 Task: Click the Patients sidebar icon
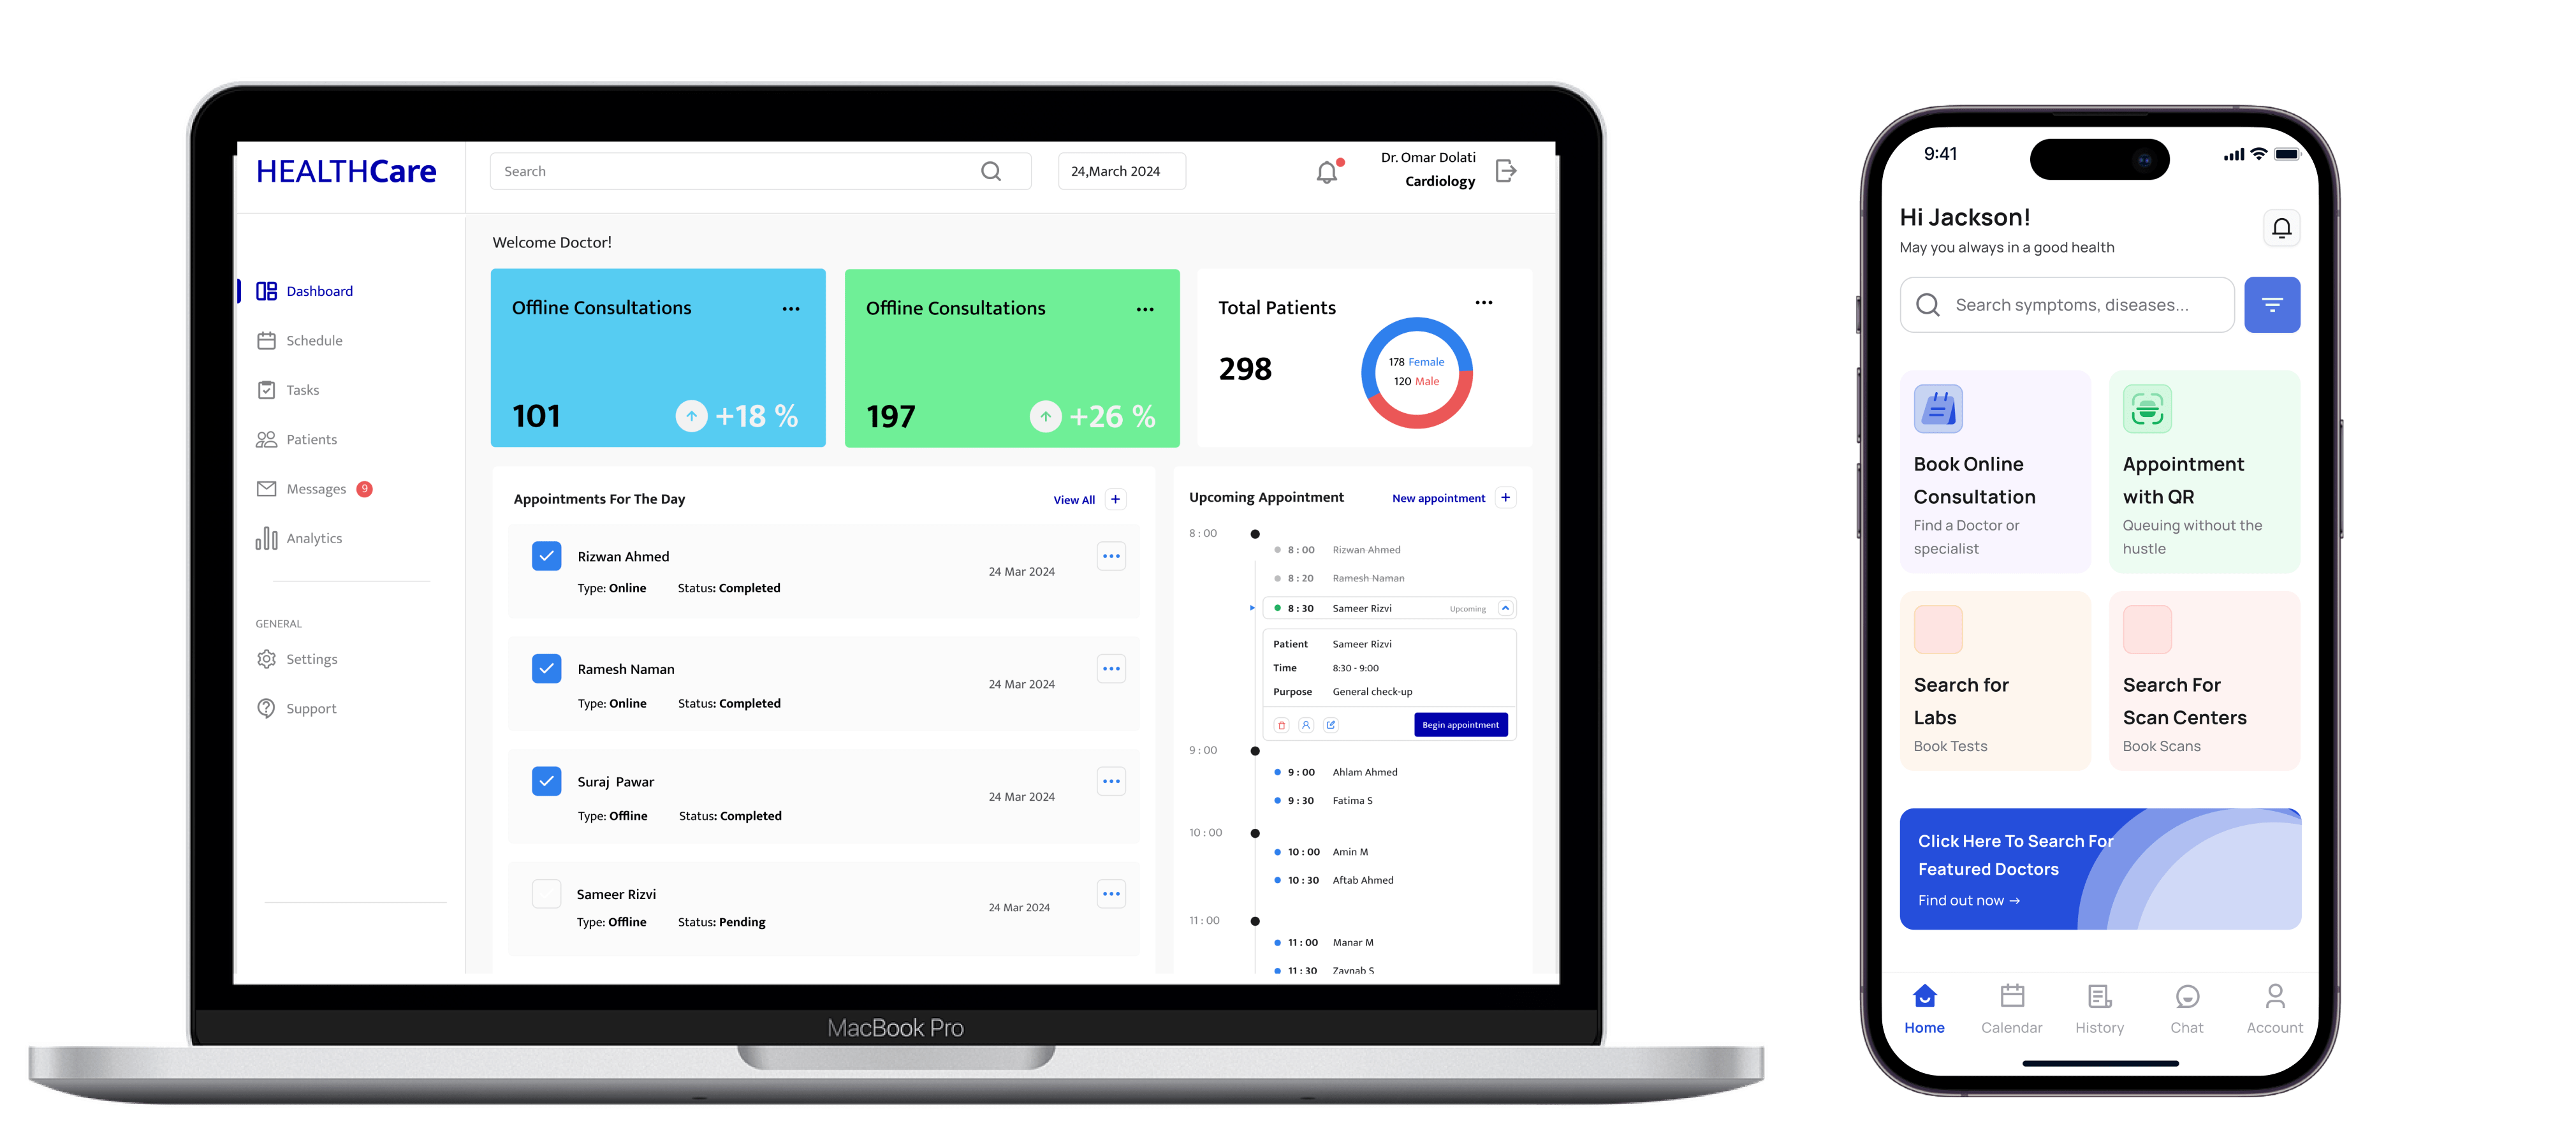pos(268,439)
